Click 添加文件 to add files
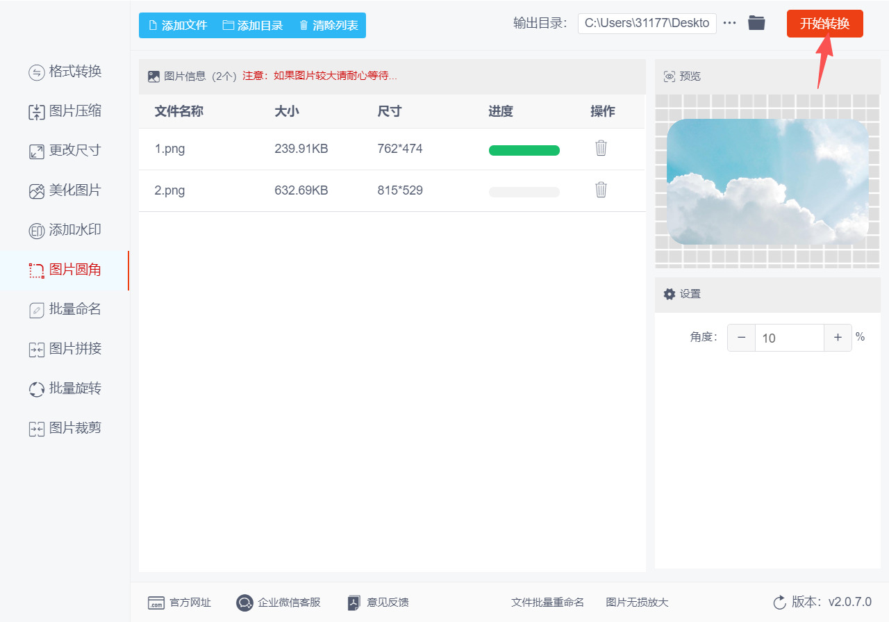The image size is (889, 622). 177,25
